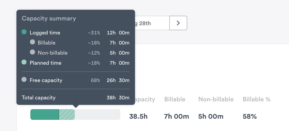Screen dimensions: 289x131
Task: Click the Billable column header
Action: 175,99
